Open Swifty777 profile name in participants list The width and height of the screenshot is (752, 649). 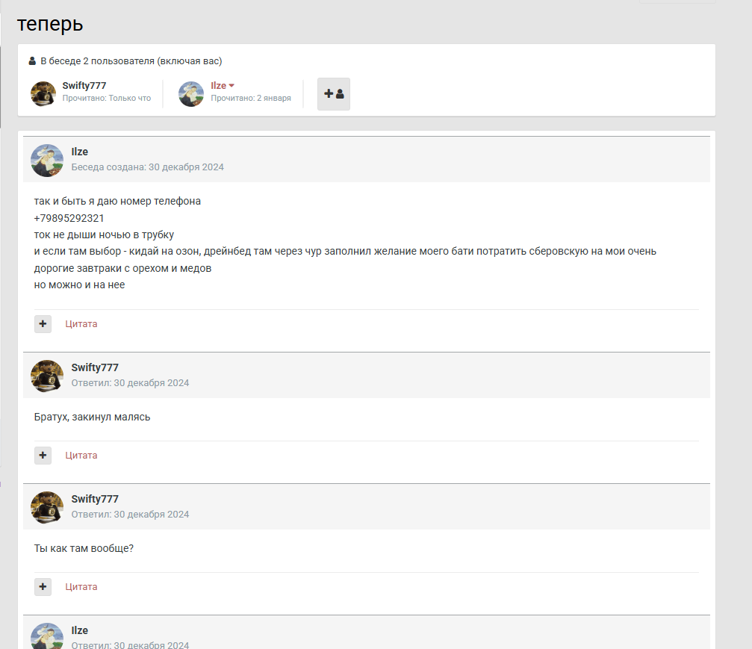(85, 86)
